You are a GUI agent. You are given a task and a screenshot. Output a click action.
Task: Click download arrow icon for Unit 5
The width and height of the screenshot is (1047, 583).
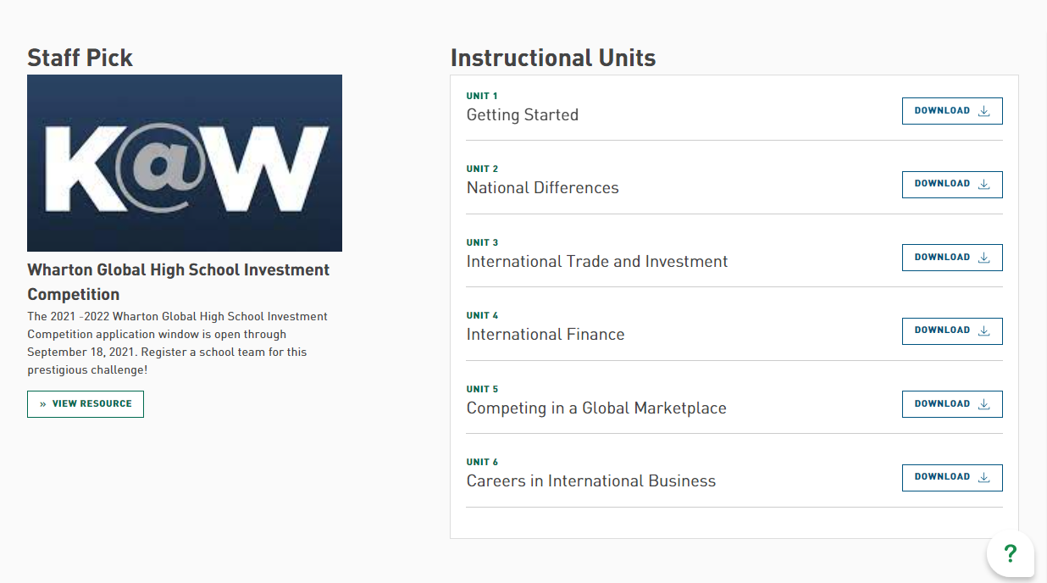tap(983, 404)
